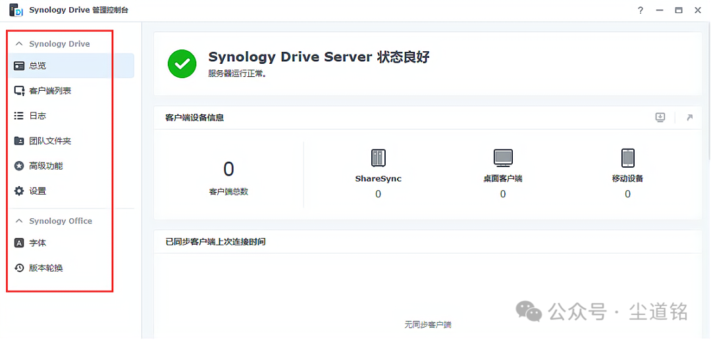Click the 字体 font icon
This screenshot has height=340, width=711.
(x=19, y=243)
